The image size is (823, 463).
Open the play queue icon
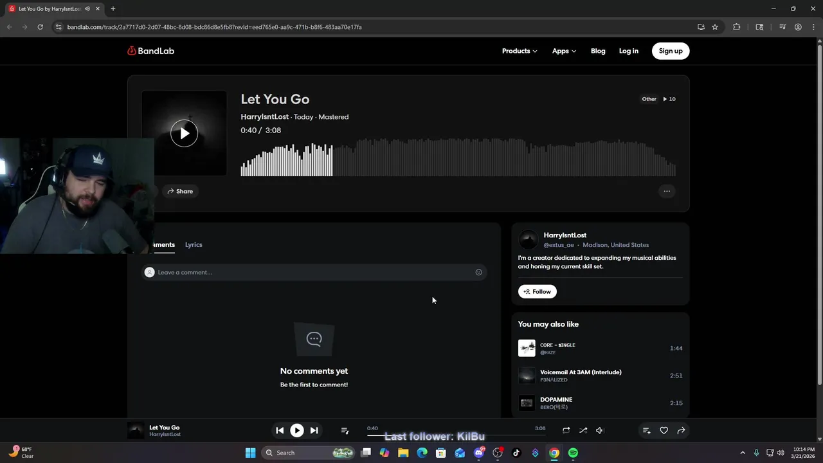(x=345, y=430)
